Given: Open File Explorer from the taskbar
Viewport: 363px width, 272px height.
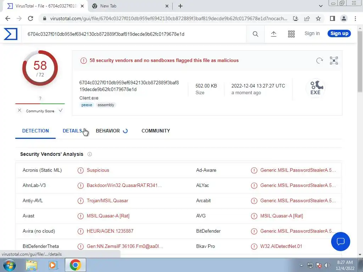Looking at the screenshot, I should (32, 265).
